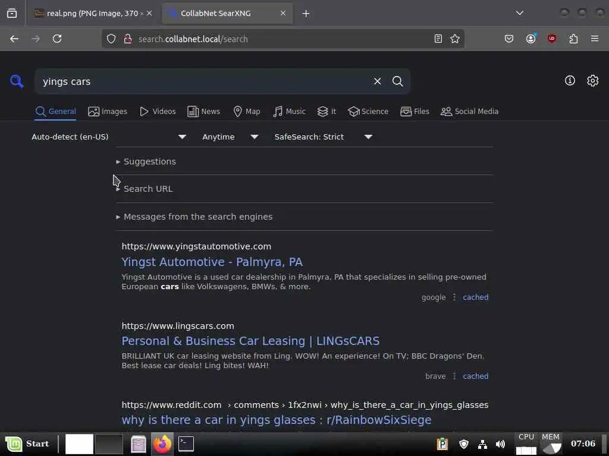Image resolution: width=609 pixels, height=456 pixels.
Task: Open options dots beside google engine label
Action: [x=454, y=297]
